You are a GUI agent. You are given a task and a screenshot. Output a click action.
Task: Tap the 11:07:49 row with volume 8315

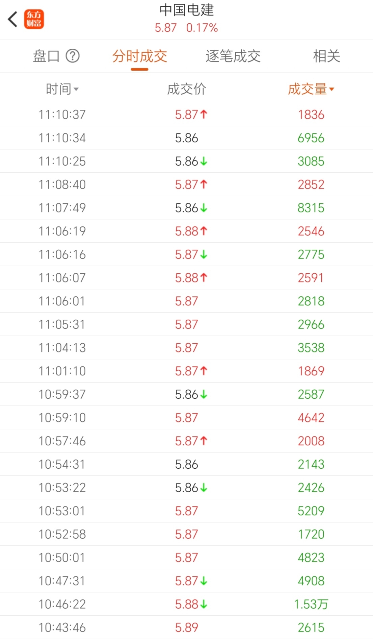(186, 208)
